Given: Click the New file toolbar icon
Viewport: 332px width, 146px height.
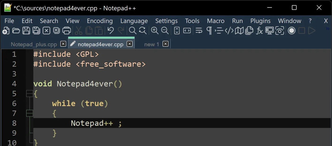Looking at the screenshot, I should coord(6,31).
